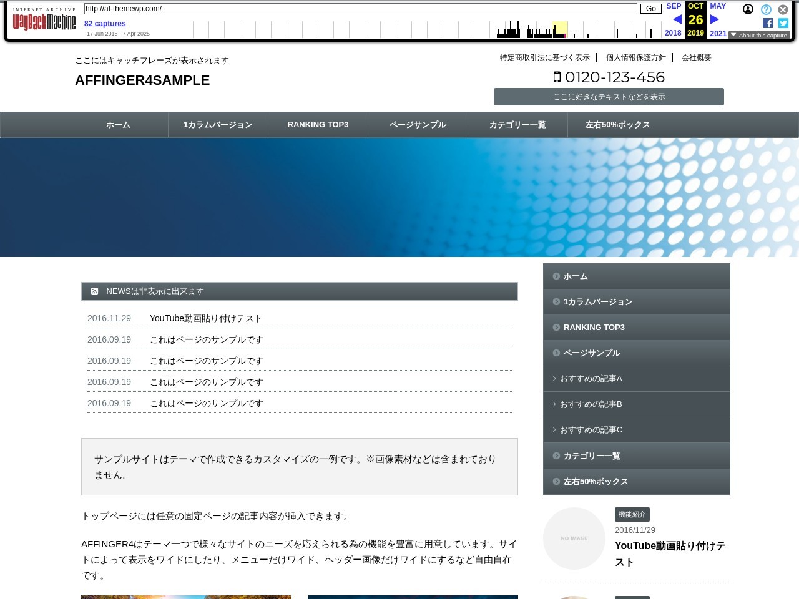799x599 pixels.
Task: Open the Wayback help question mark icon
Action: (x=766, y=9)
